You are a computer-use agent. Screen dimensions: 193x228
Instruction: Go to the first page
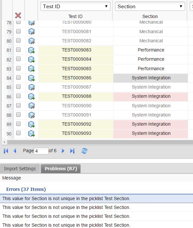pos(6,151)
